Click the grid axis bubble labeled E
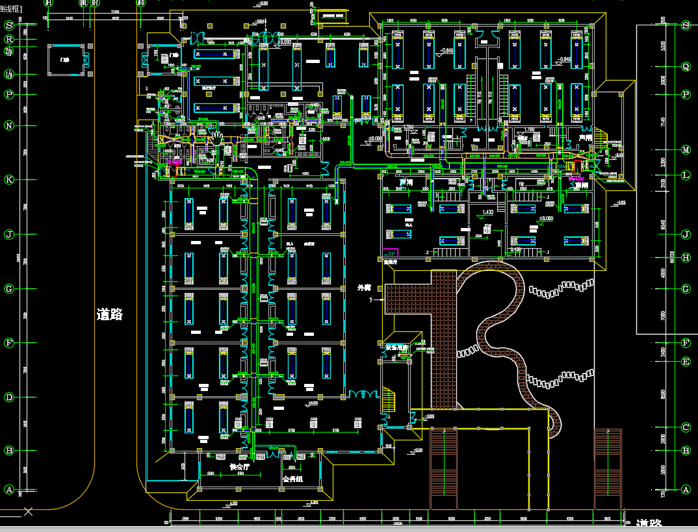698x532 pixels. (686, 361)
